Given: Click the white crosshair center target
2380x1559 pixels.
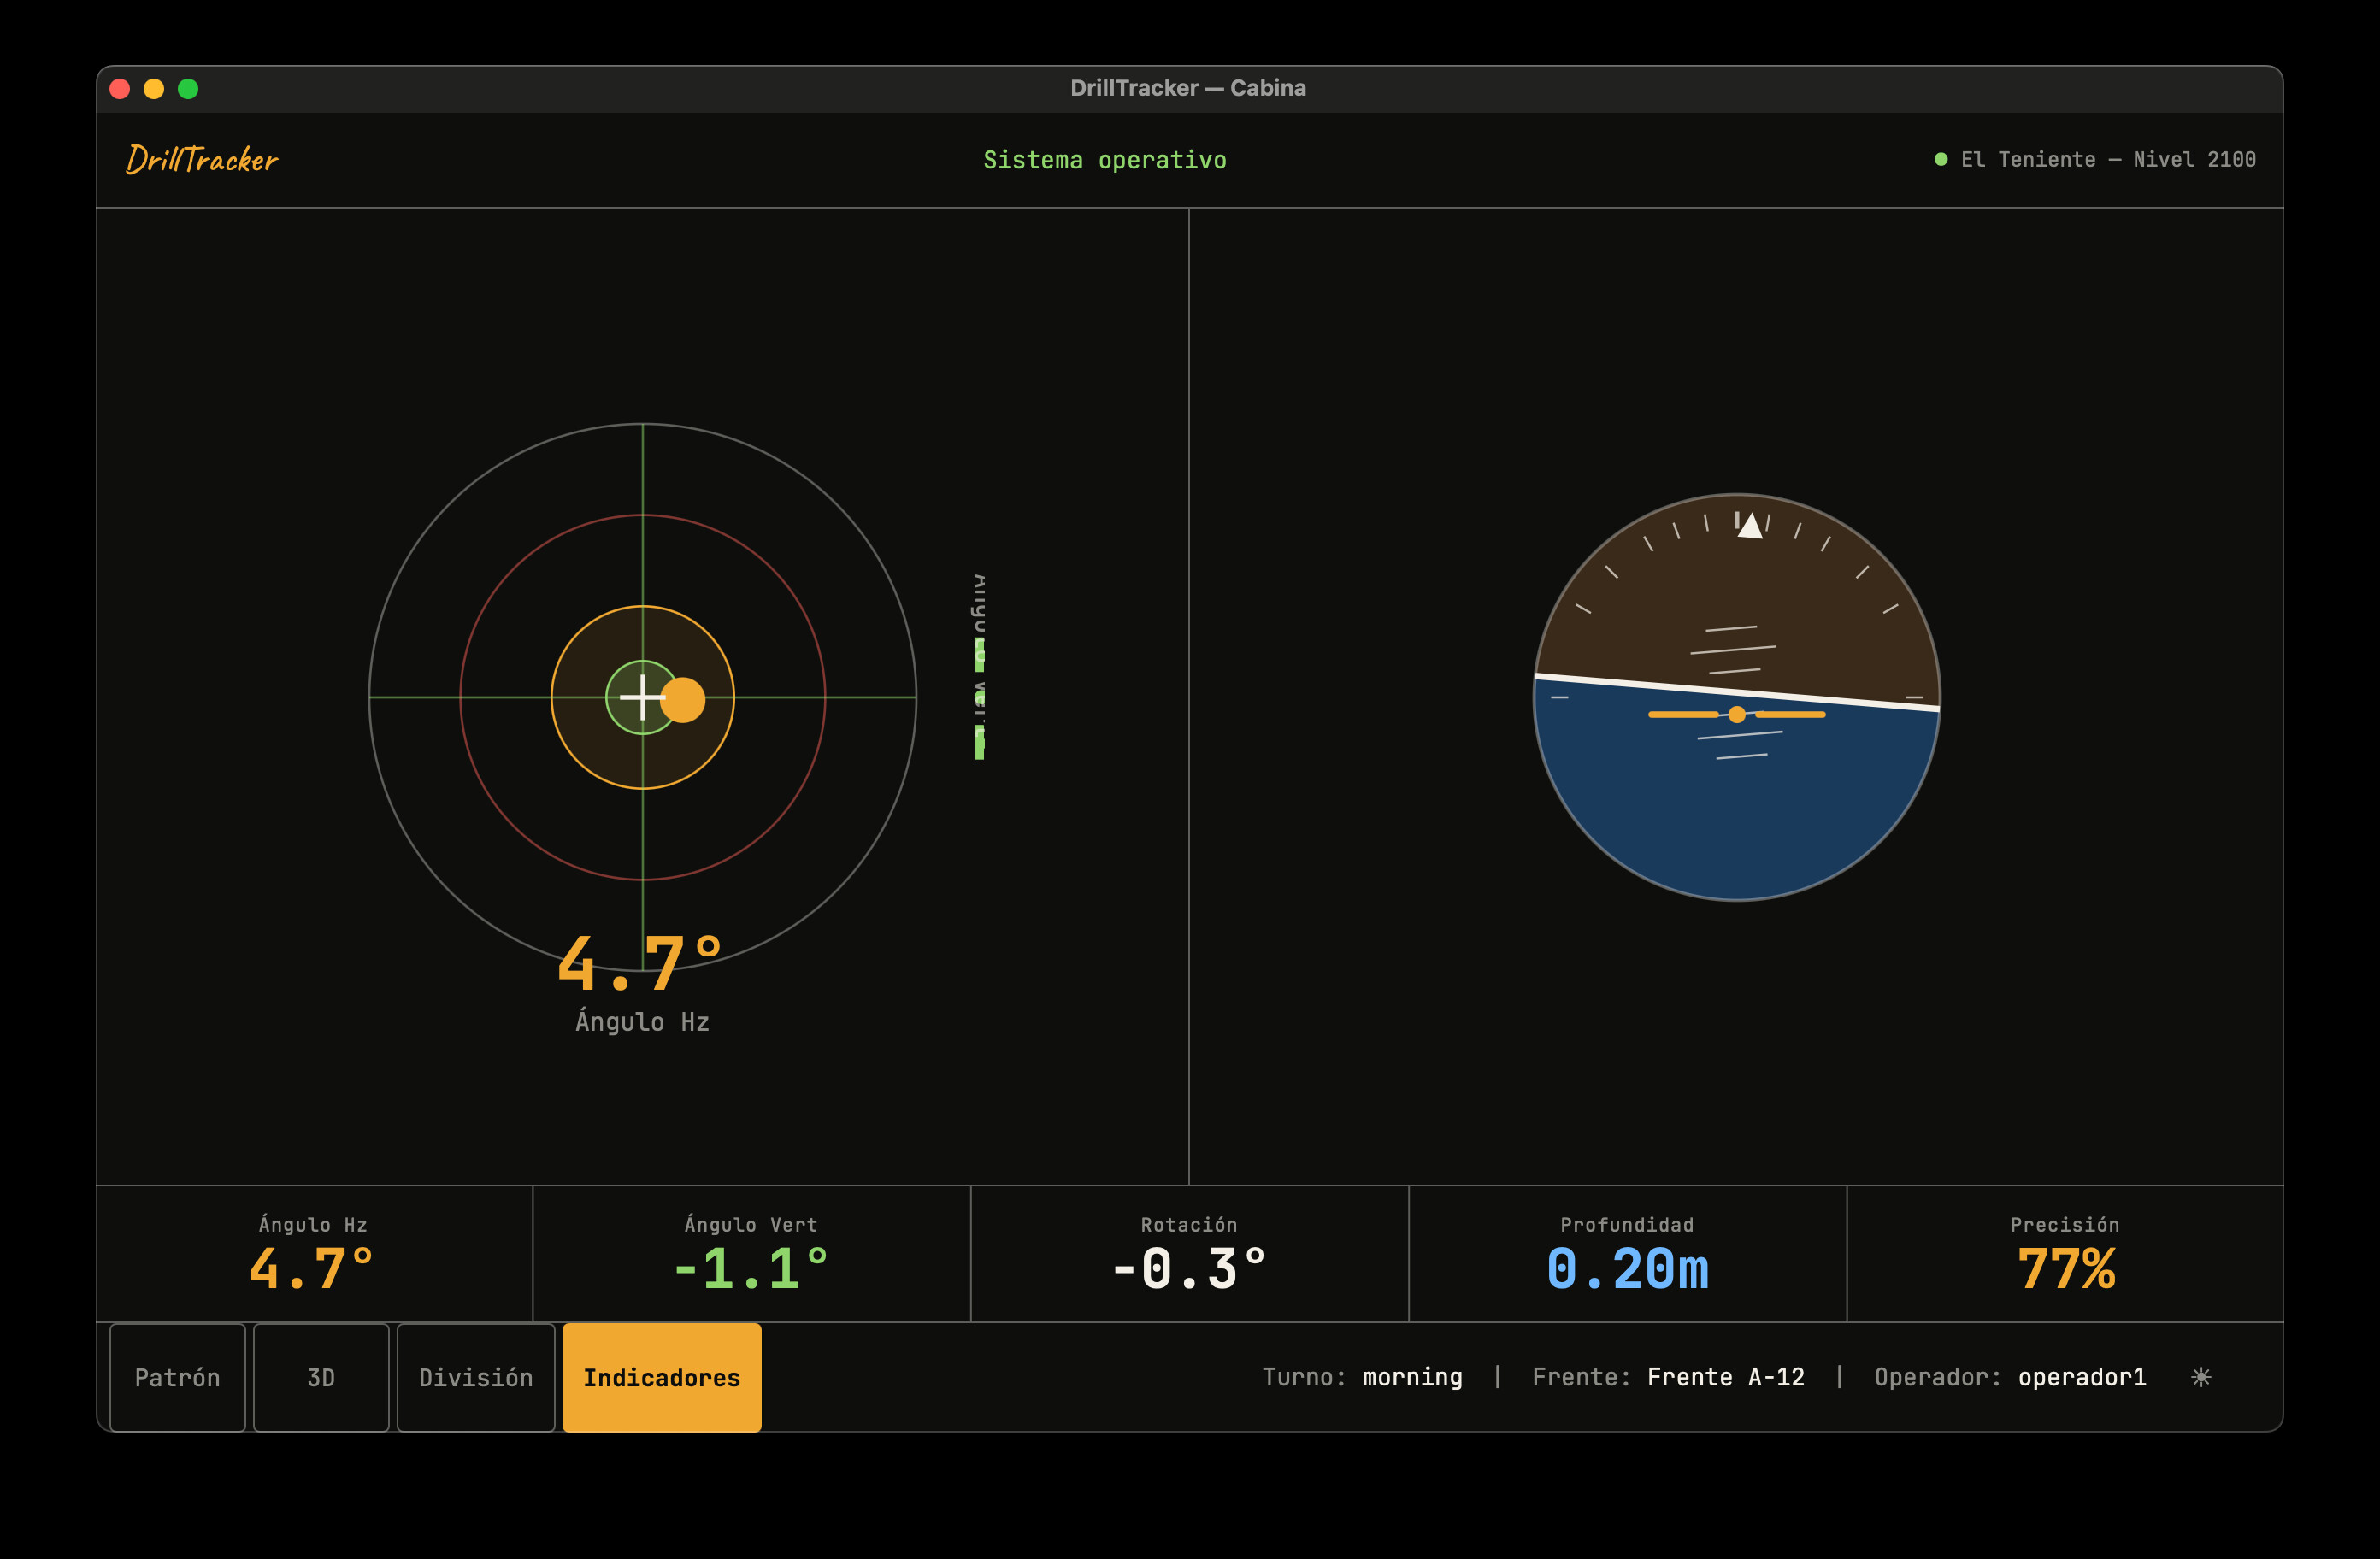Looking at the screenshot, I should click(x=642, y=697).
